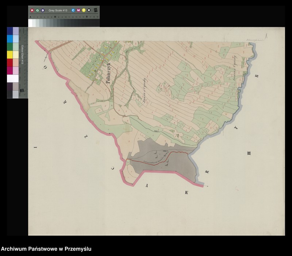Click the Archiwum Państwowe w Przemyślu caption
The image size is (292, 256).
coord(46,249)
